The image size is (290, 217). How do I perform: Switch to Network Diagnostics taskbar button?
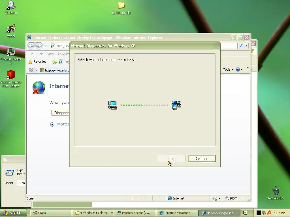(219, 213)
